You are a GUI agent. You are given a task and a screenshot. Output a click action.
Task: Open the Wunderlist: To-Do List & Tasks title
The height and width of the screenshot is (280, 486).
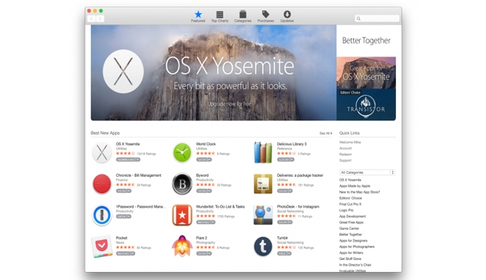[221, 206]
